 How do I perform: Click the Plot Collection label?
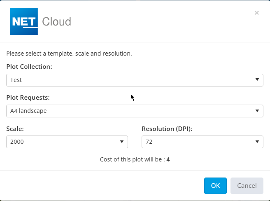pos(29,66)
